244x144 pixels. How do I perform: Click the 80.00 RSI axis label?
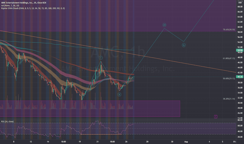click(x=240, y=120)
